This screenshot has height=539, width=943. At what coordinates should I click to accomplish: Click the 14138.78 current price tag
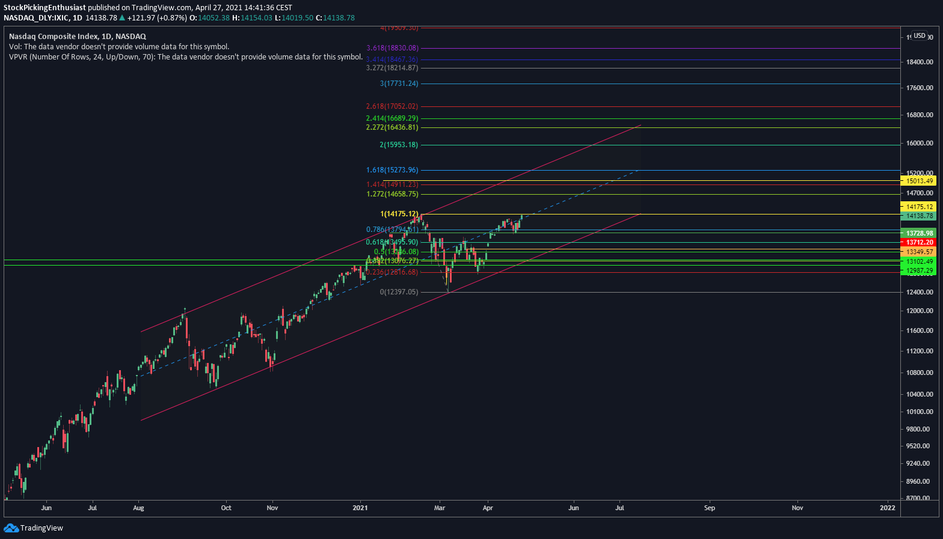920,216
